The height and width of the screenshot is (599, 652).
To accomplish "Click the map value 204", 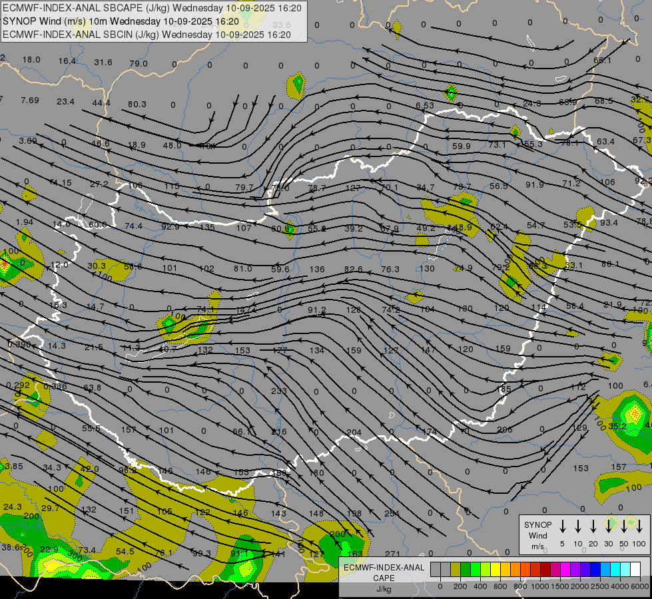I will [x=354, y=433].
